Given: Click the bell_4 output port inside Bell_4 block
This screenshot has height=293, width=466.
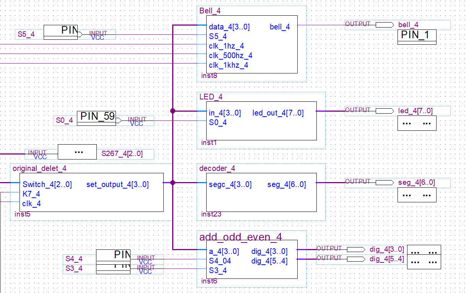Looking at the screenshot, I should point(280,27).
